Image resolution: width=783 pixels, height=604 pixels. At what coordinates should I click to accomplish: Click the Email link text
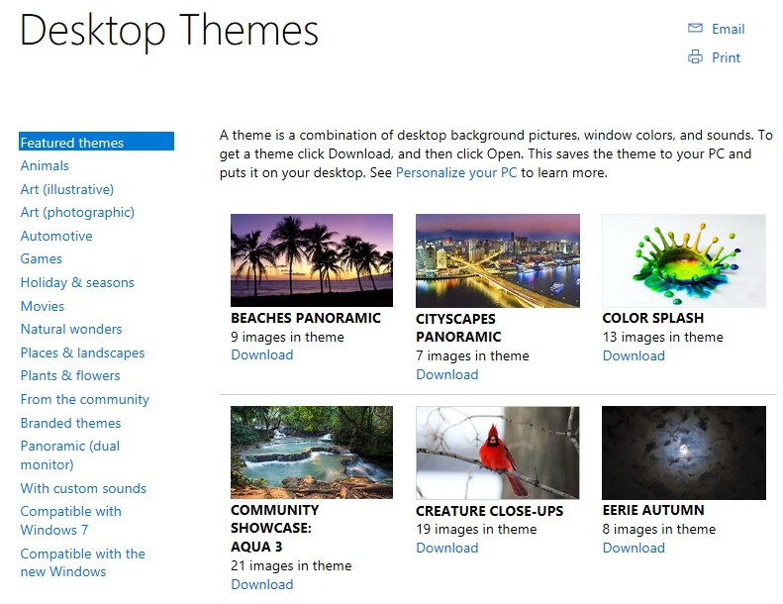[729, 29]
